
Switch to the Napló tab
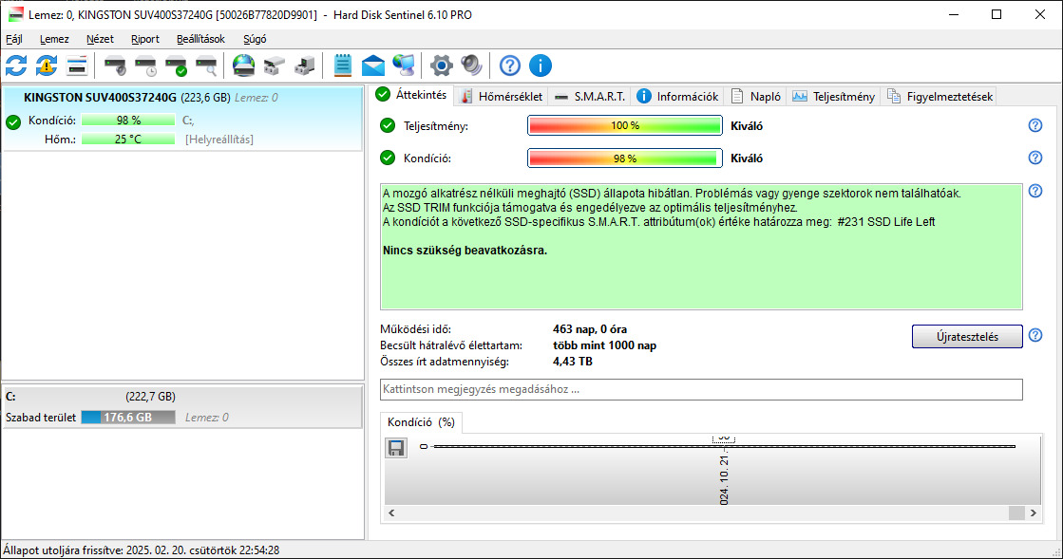756,96
